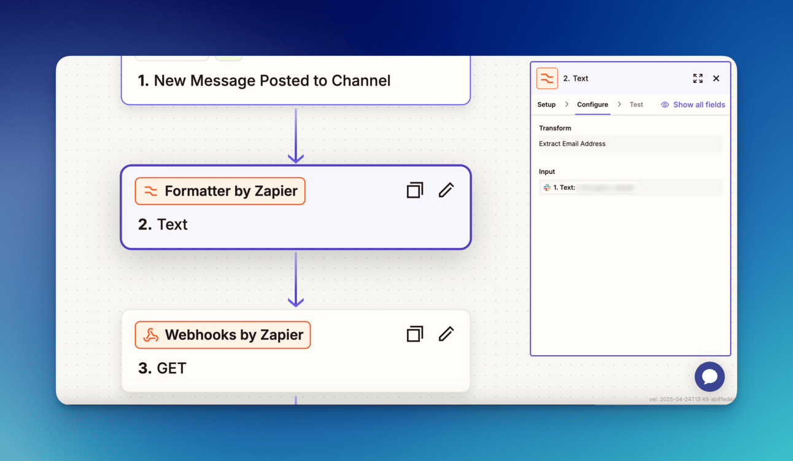
Task: Click the Formatter icon in the panel header
Action: pyautogui.click(x=547, y=79)
